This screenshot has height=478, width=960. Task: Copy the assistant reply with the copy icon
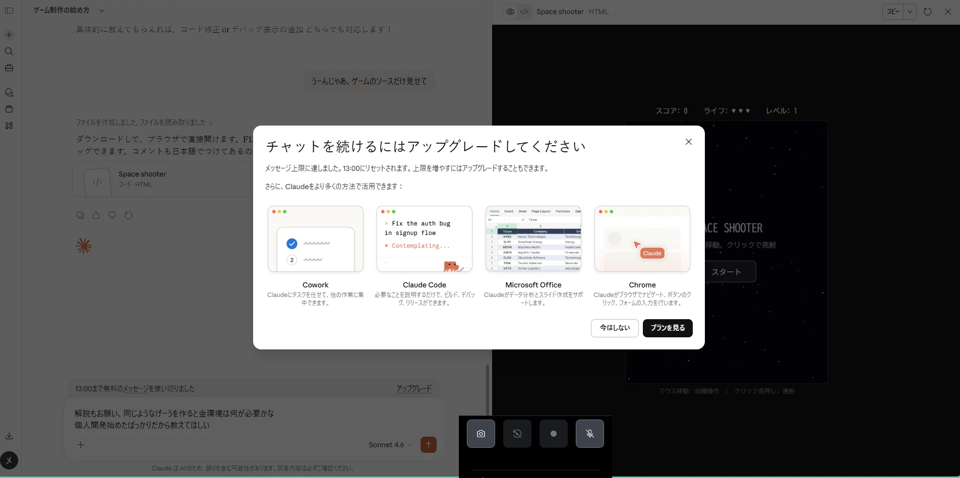click(80, 215)
